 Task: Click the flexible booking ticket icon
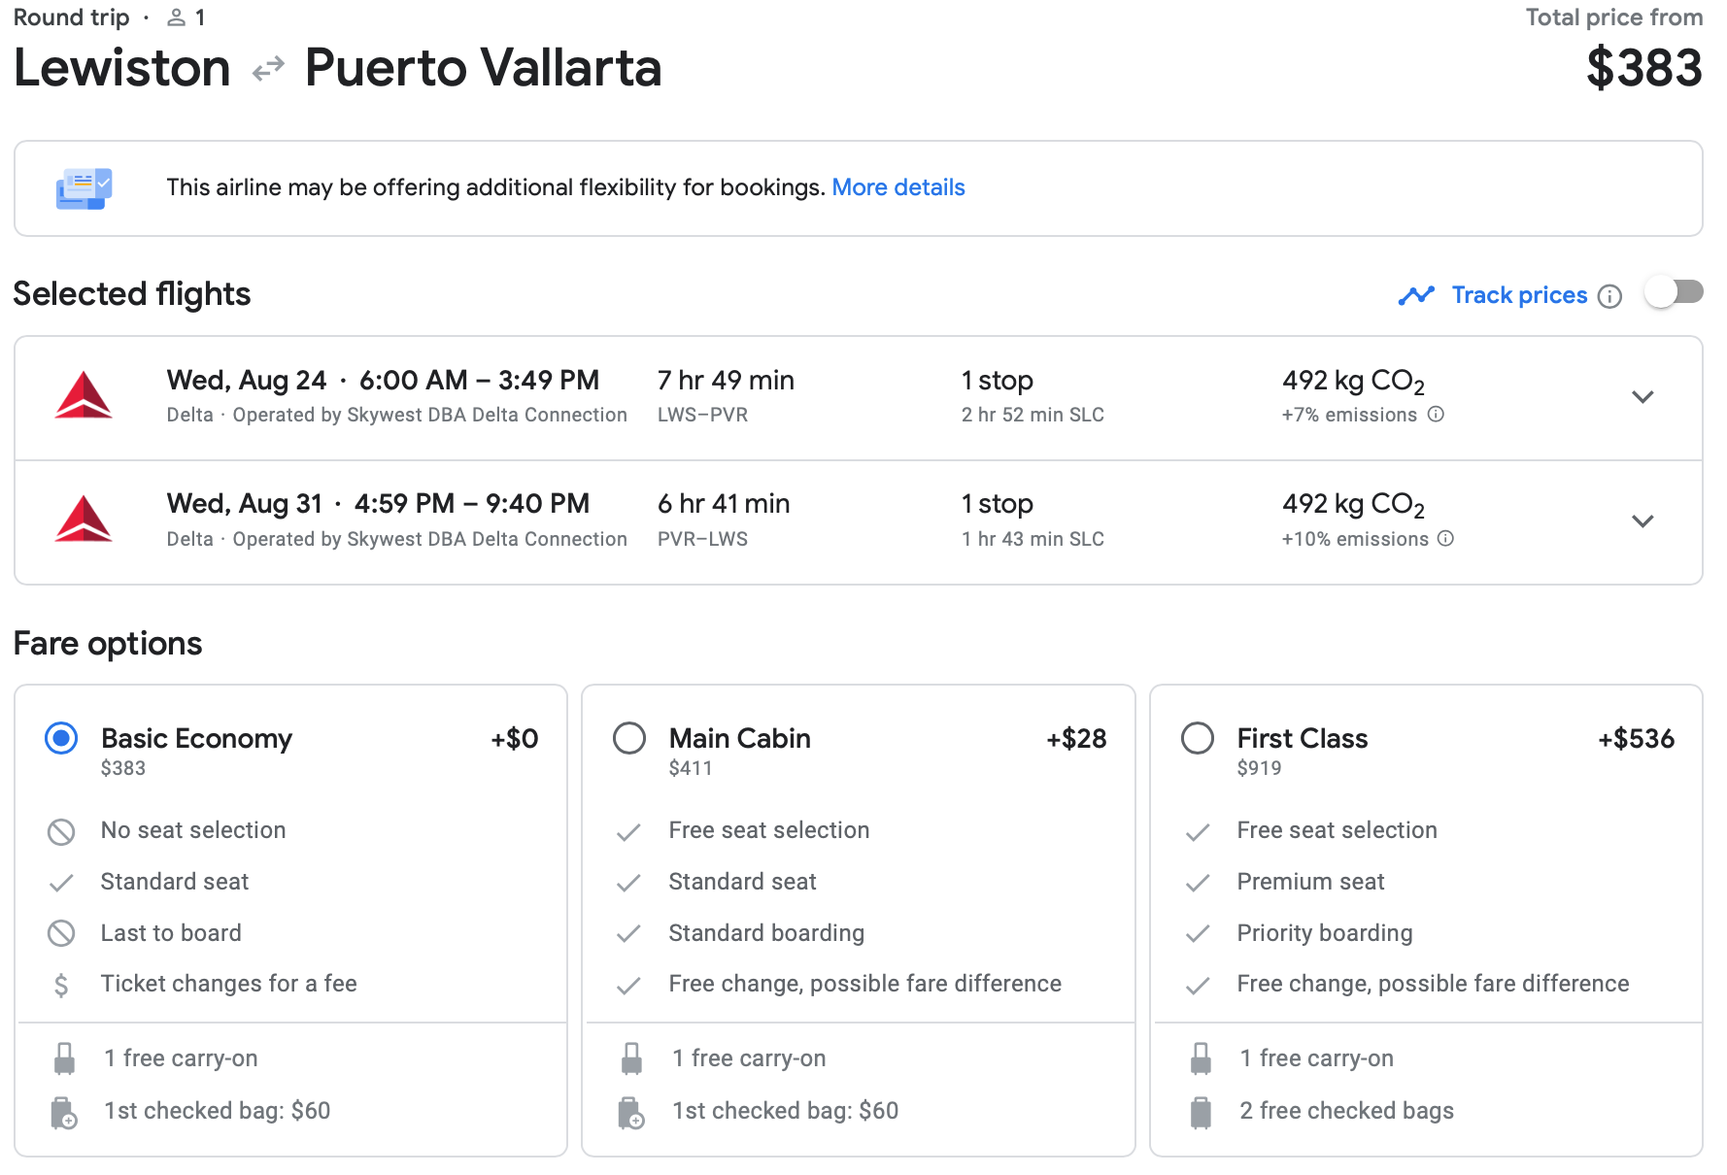(84, 188)
